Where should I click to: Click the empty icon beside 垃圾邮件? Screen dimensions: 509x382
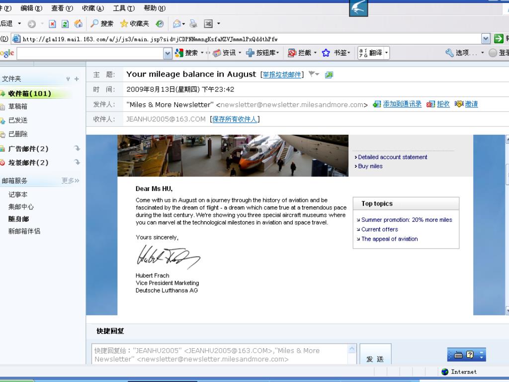[x=77, y=162]
